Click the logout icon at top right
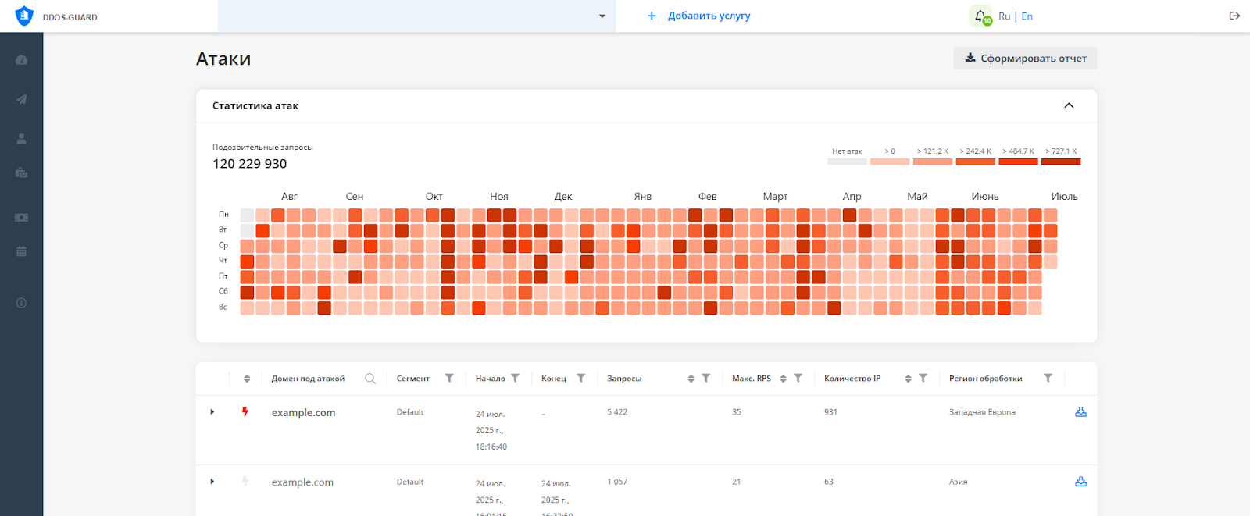Screen dimensions: 1250x516 pyautogui.click(x=1234, y=16)
